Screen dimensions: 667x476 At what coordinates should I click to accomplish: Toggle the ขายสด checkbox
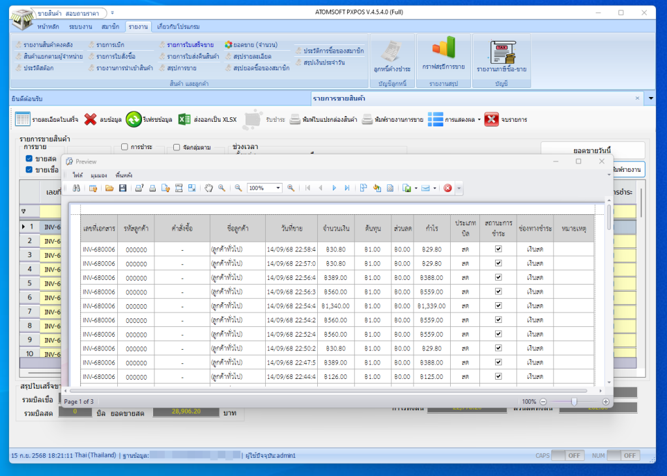tap(29, 159)
